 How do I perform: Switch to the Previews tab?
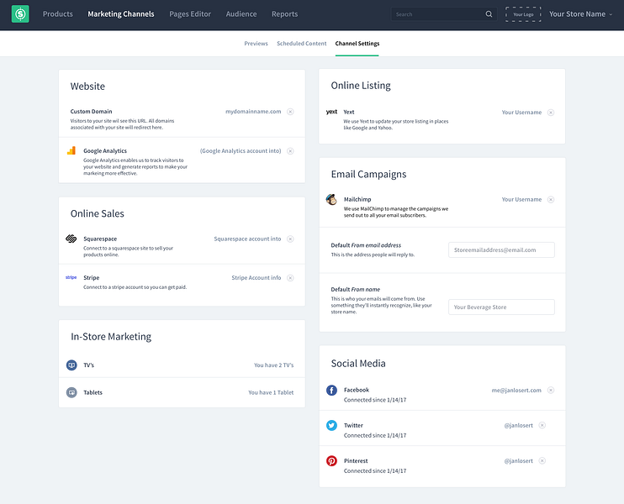[x=256, y=44]
